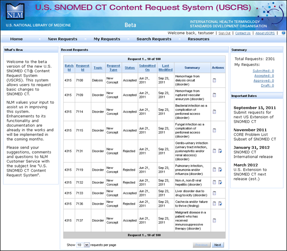Screen dimensions: 287x251
Task: View request 7115 details icon
Action: coord(215,130)
